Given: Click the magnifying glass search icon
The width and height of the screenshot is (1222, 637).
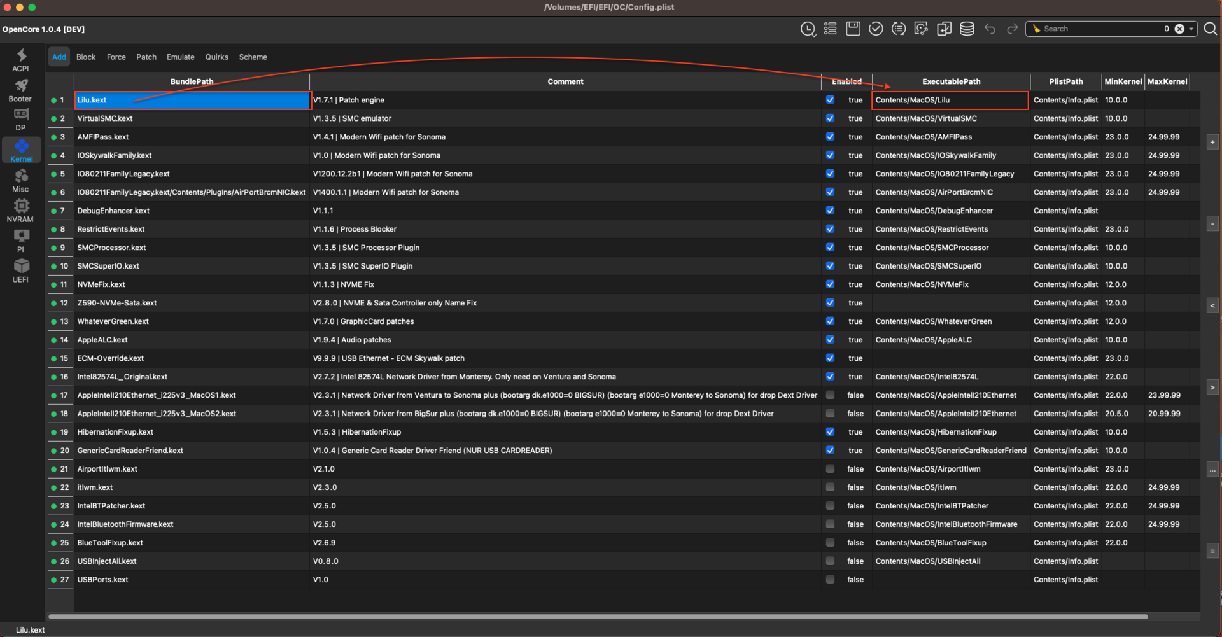Looking at the screenshot, I should point(1211,29).
